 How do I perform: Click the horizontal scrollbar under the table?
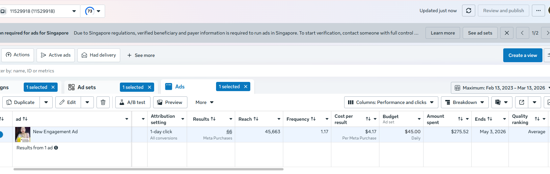tap(148, 169)
